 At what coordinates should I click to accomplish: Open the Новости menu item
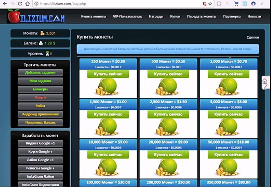(254, 16)
